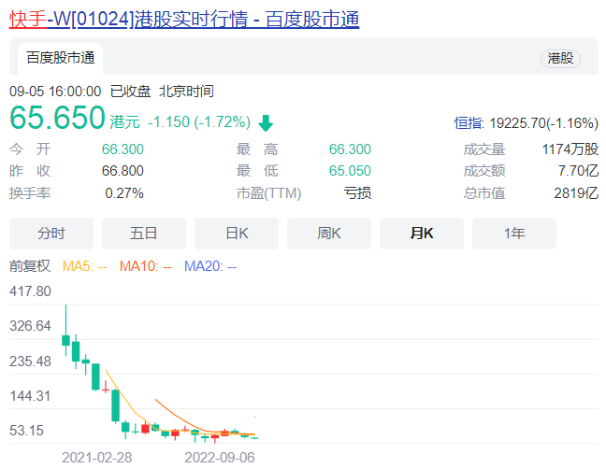Switch chart to 五日 view

click(144, 234)
